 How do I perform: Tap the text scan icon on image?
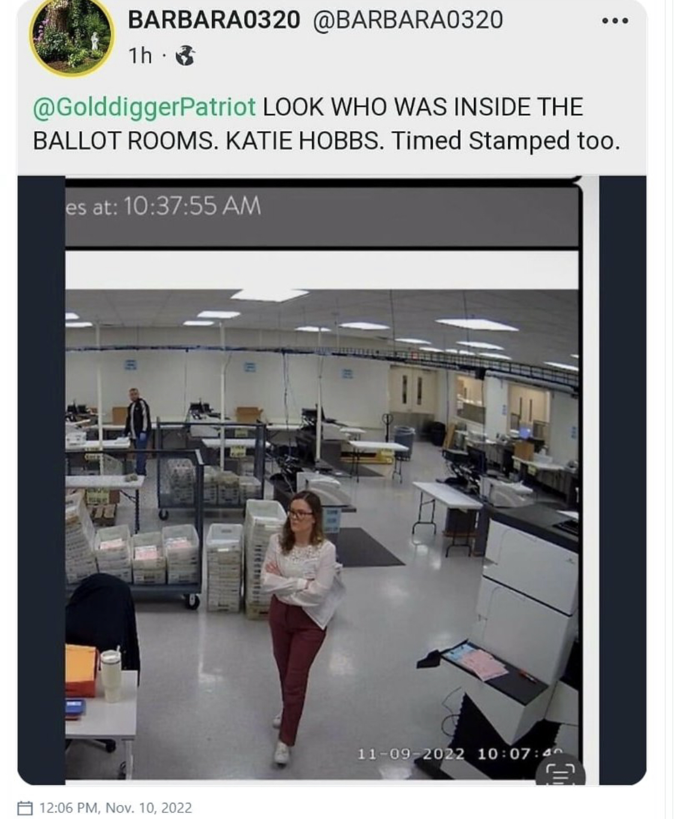(560, 773)
